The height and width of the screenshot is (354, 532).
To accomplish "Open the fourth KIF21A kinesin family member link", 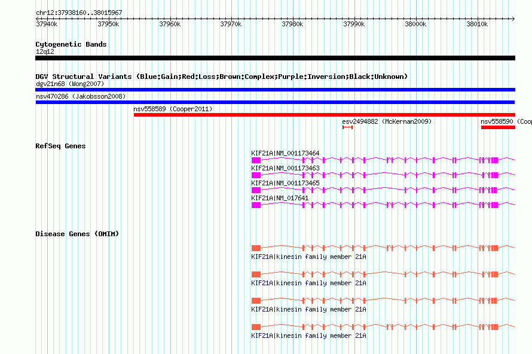I will click(x=309, y=335).
